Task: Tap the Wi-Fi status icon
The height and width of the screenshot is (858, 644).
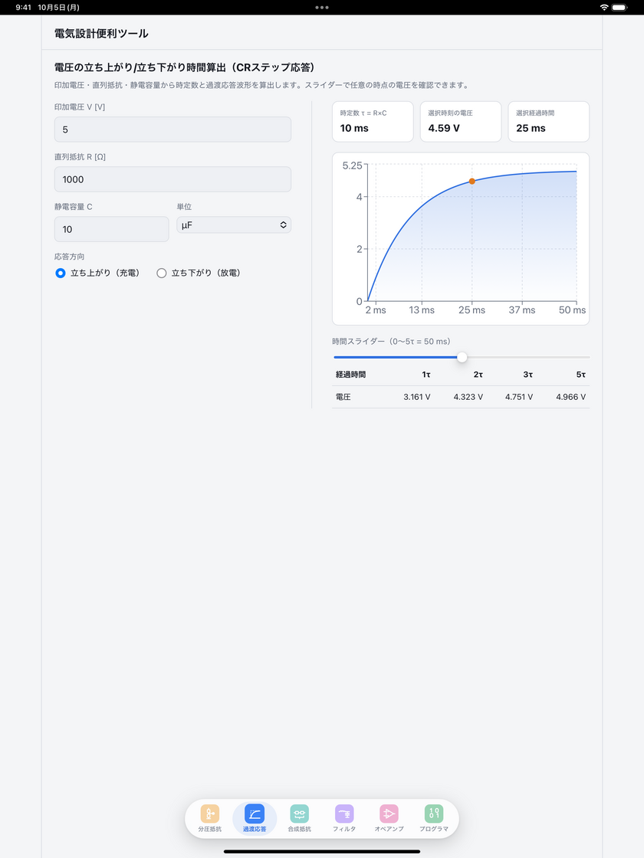Action: click(x=604, y=8)
